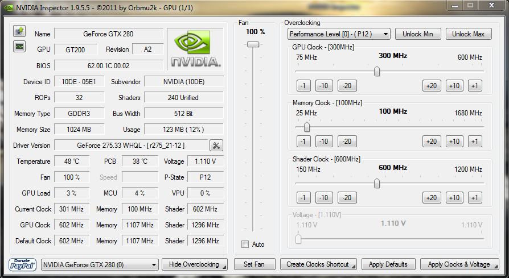This screenshot has height=278, width=509.
Task: Click the PCB temperature value 38 °C
Action: [x=140, y=161]
